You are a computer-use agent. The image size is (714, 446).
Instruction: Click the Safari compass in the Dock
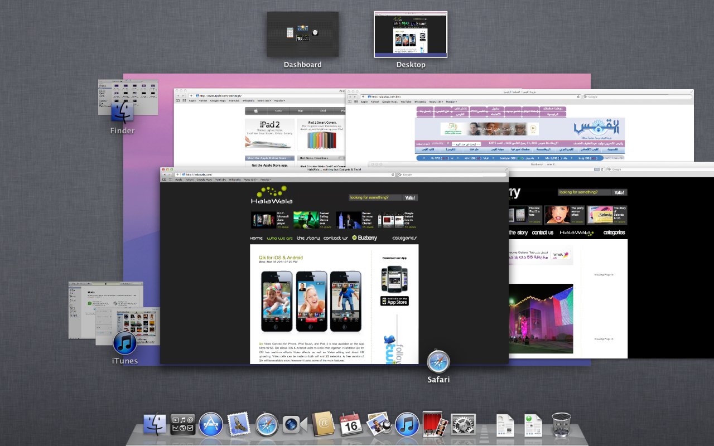point(267,425)
